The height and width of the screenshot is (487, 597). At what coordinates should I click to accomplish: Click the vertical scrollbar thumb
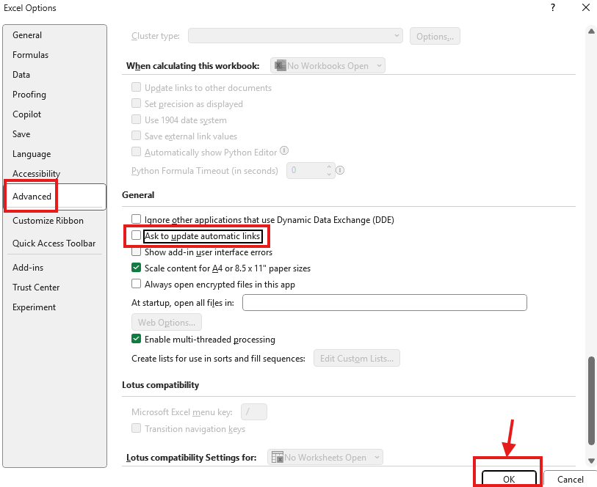point(591,400)
